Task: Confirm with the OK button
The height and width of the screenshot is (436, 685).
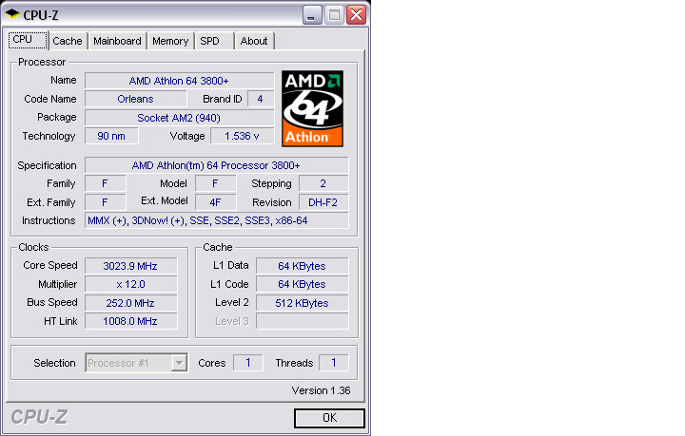Action: click(x=329, y=418)
